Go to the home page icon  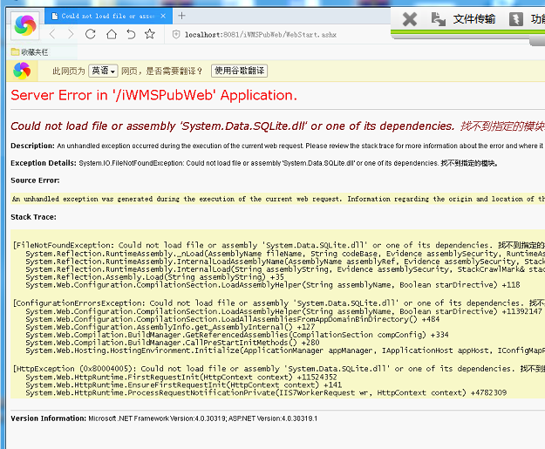click(111, 34)
